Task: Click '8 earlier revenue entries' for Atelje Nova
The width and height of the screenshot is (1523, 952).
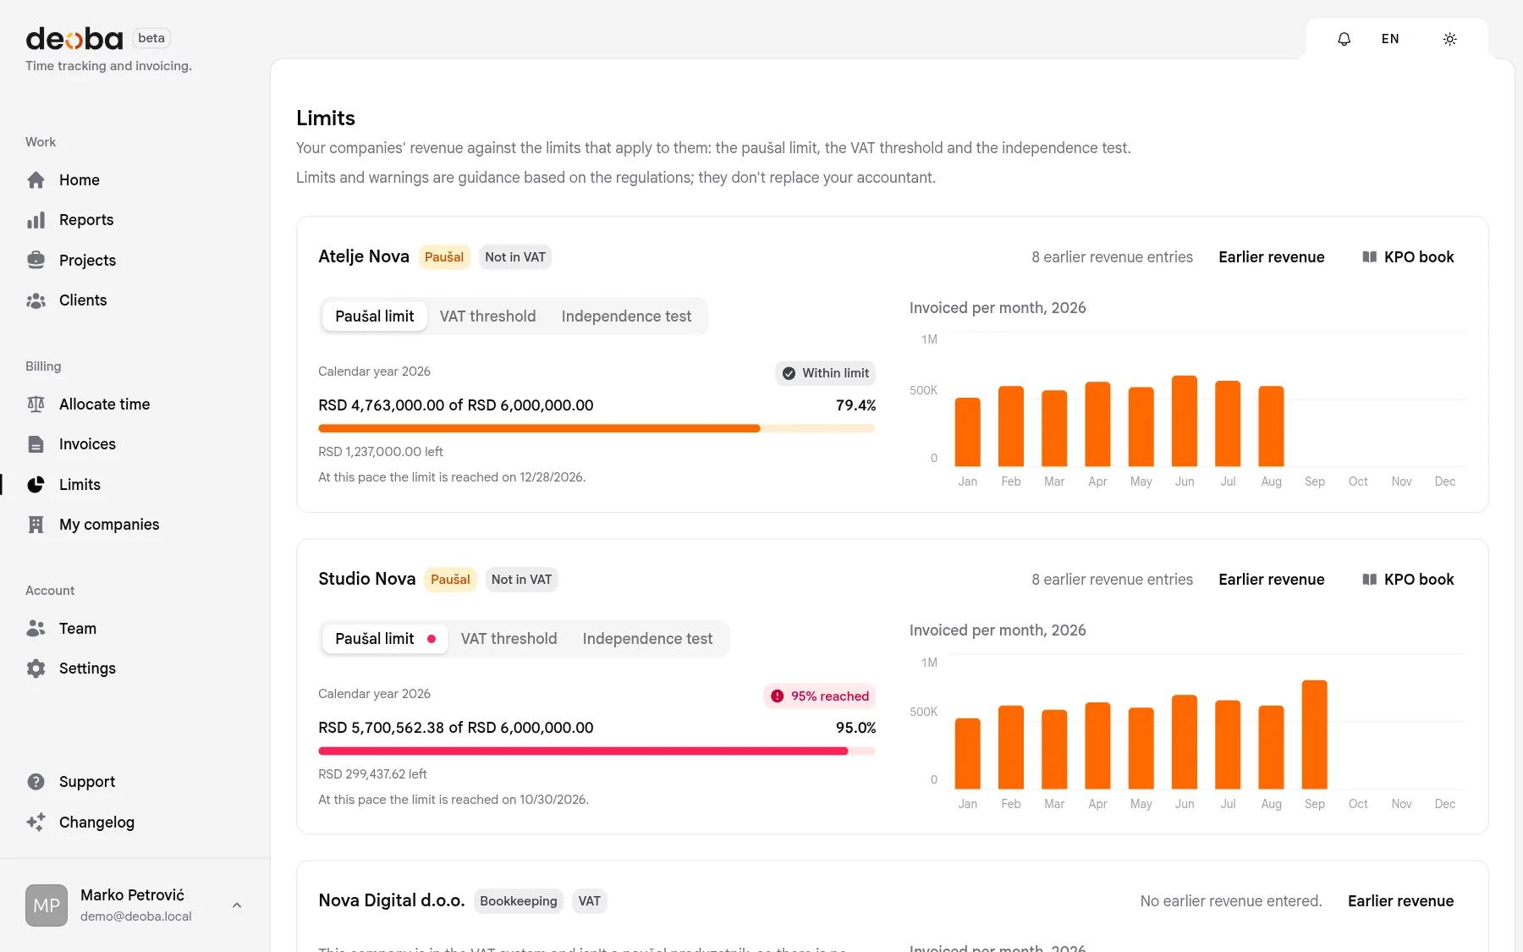Action: click(x=1112, y=257)
